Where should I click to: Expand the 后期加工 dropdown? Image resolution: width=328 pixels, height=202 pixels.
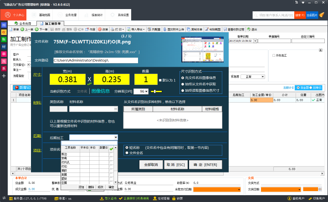pos(116,137)
